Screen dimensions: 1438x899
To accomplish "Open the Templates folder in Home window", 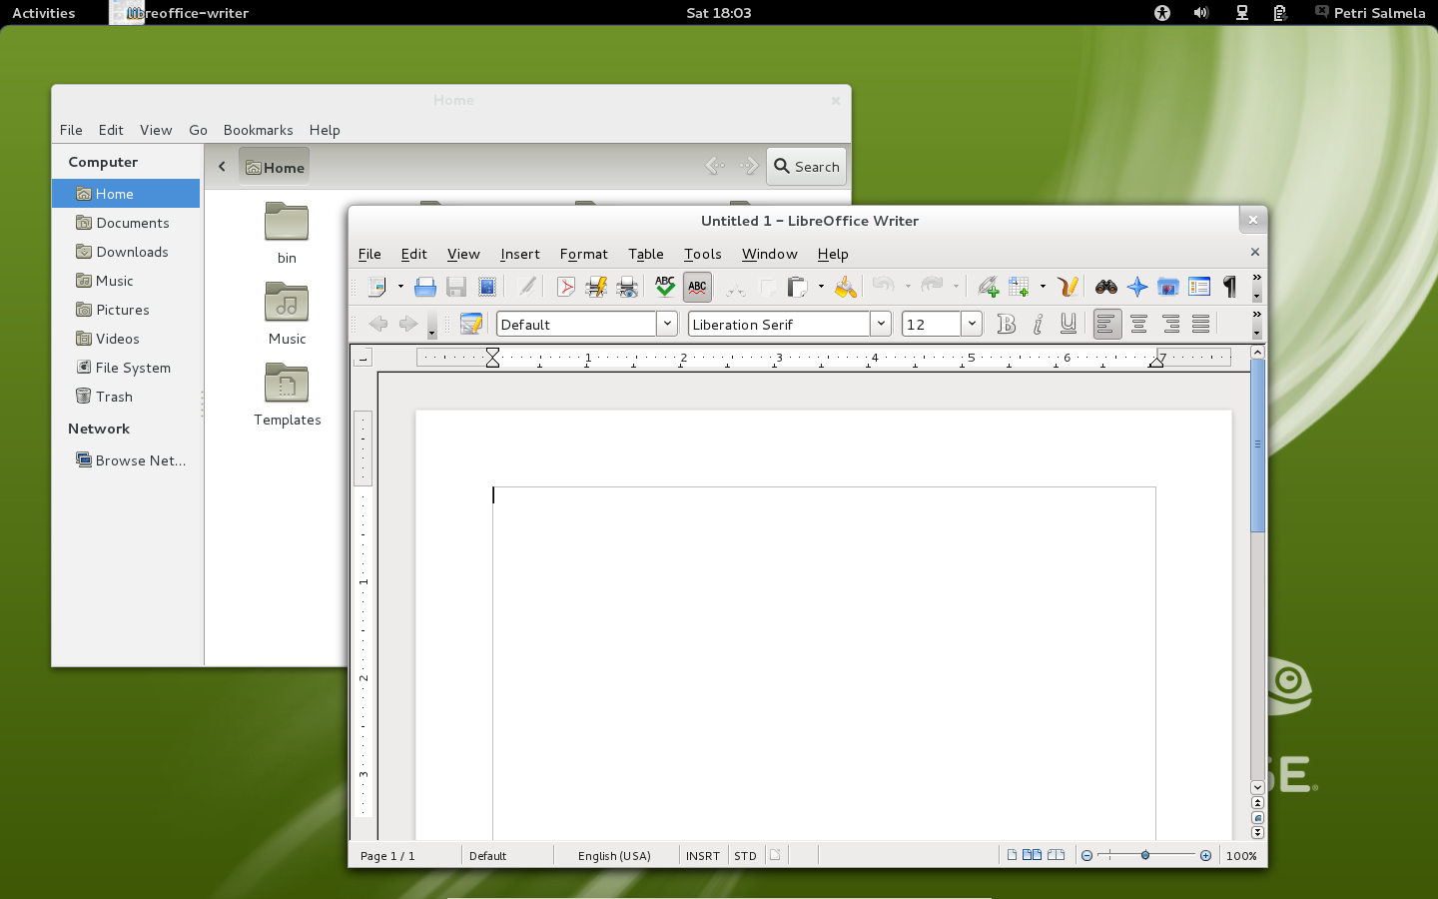I will point(287,395).
